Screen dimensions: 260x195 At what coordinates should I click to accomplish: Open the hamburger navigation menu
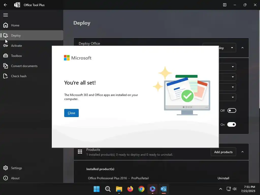pyautogui.click(x=6, y=15)
